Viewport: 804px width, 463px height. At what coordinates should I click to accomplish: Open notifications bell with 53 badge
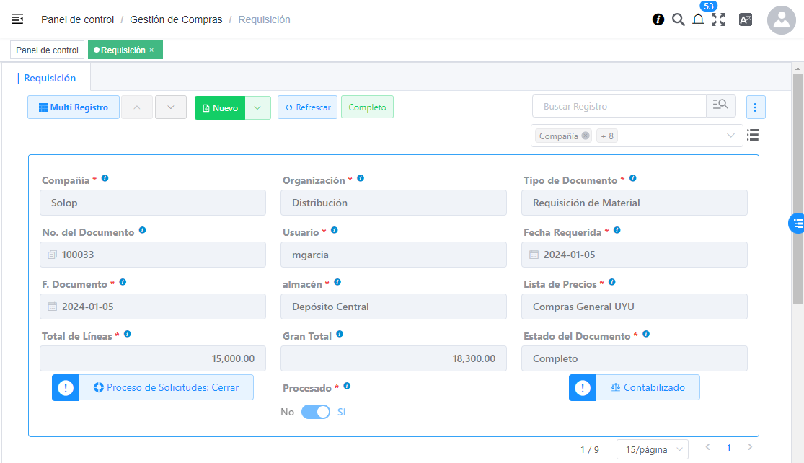click(698, 19)
